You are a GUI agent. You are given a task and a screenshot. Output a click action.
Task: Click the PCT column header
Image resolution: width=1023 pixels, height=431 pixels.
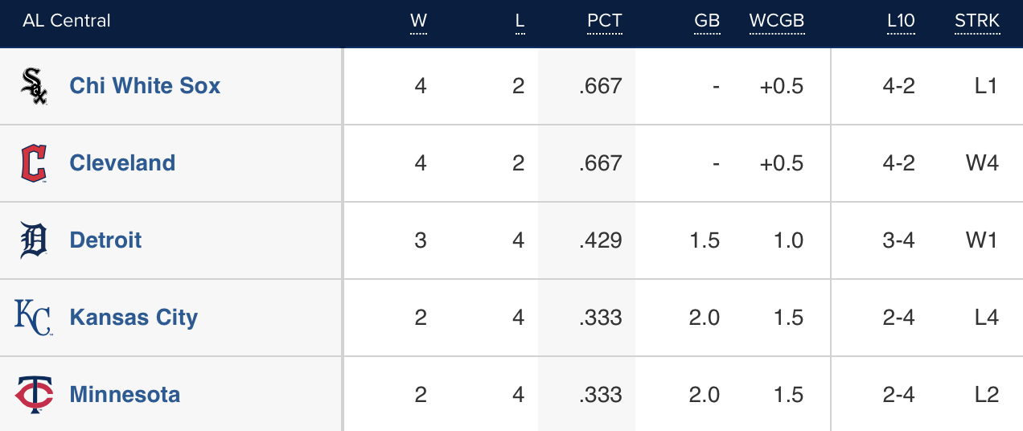point(604,21)
